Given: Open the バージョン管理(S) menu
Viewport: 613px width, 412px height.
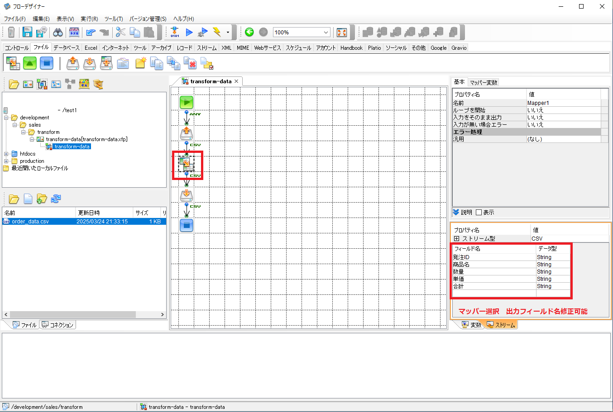Looking at the screenshot, I should tap(148, 19).
